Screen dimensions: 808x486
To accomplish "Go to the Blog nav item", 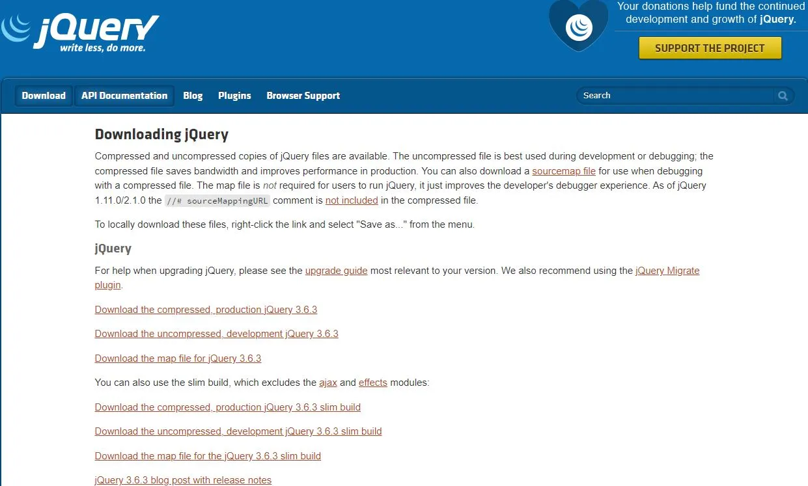I will pyautogui.click(x=193, y=96).
